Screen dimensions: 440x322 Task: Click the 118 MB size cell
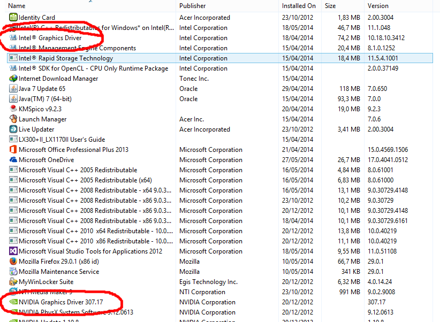pos(350,89)
